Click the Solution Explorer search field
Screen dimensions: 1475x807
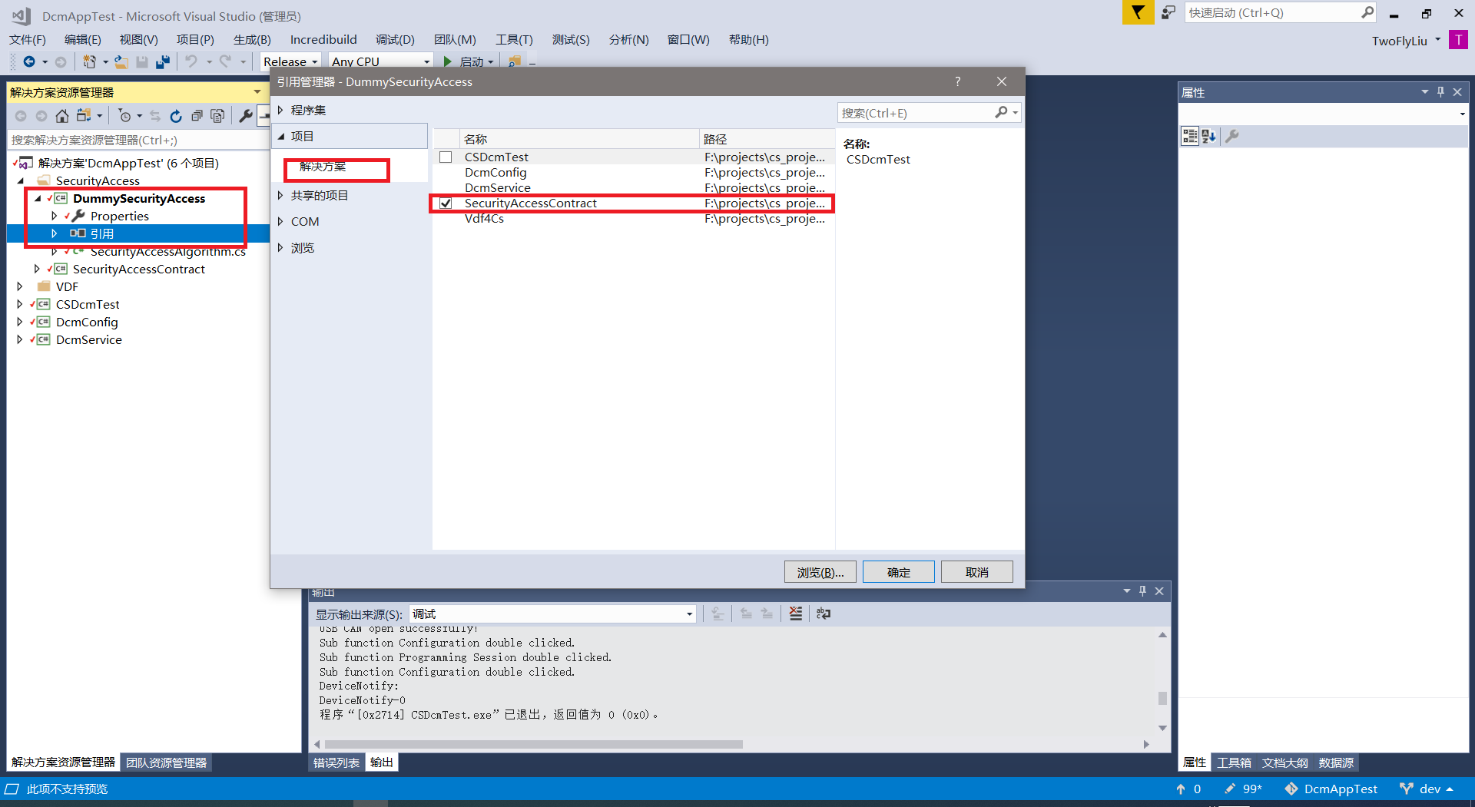click(138, 140)
